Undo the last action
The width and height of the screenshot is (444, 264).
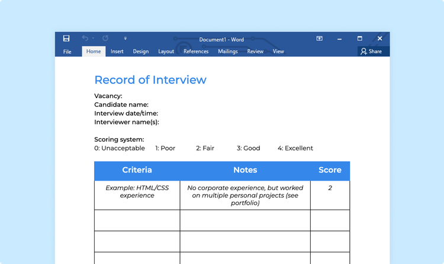coord(85,38)
